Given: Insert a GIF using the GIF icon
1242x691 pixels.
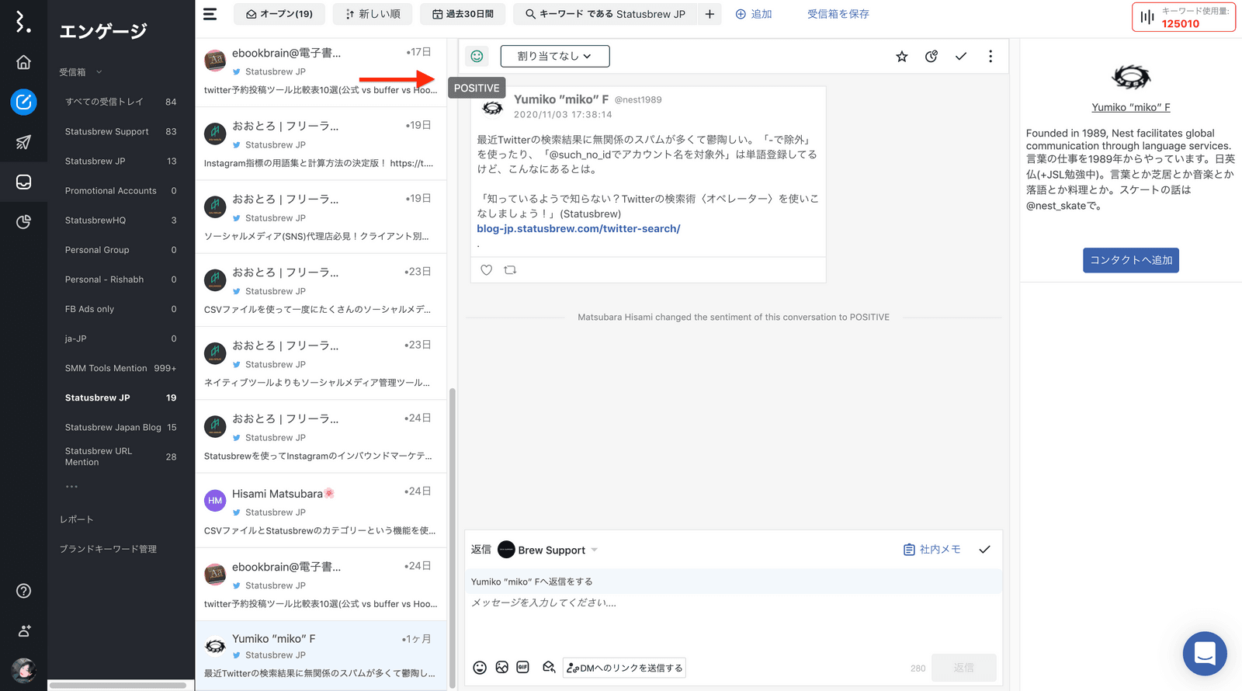Looking at the screenshot, I should click(x=522, y=668).
